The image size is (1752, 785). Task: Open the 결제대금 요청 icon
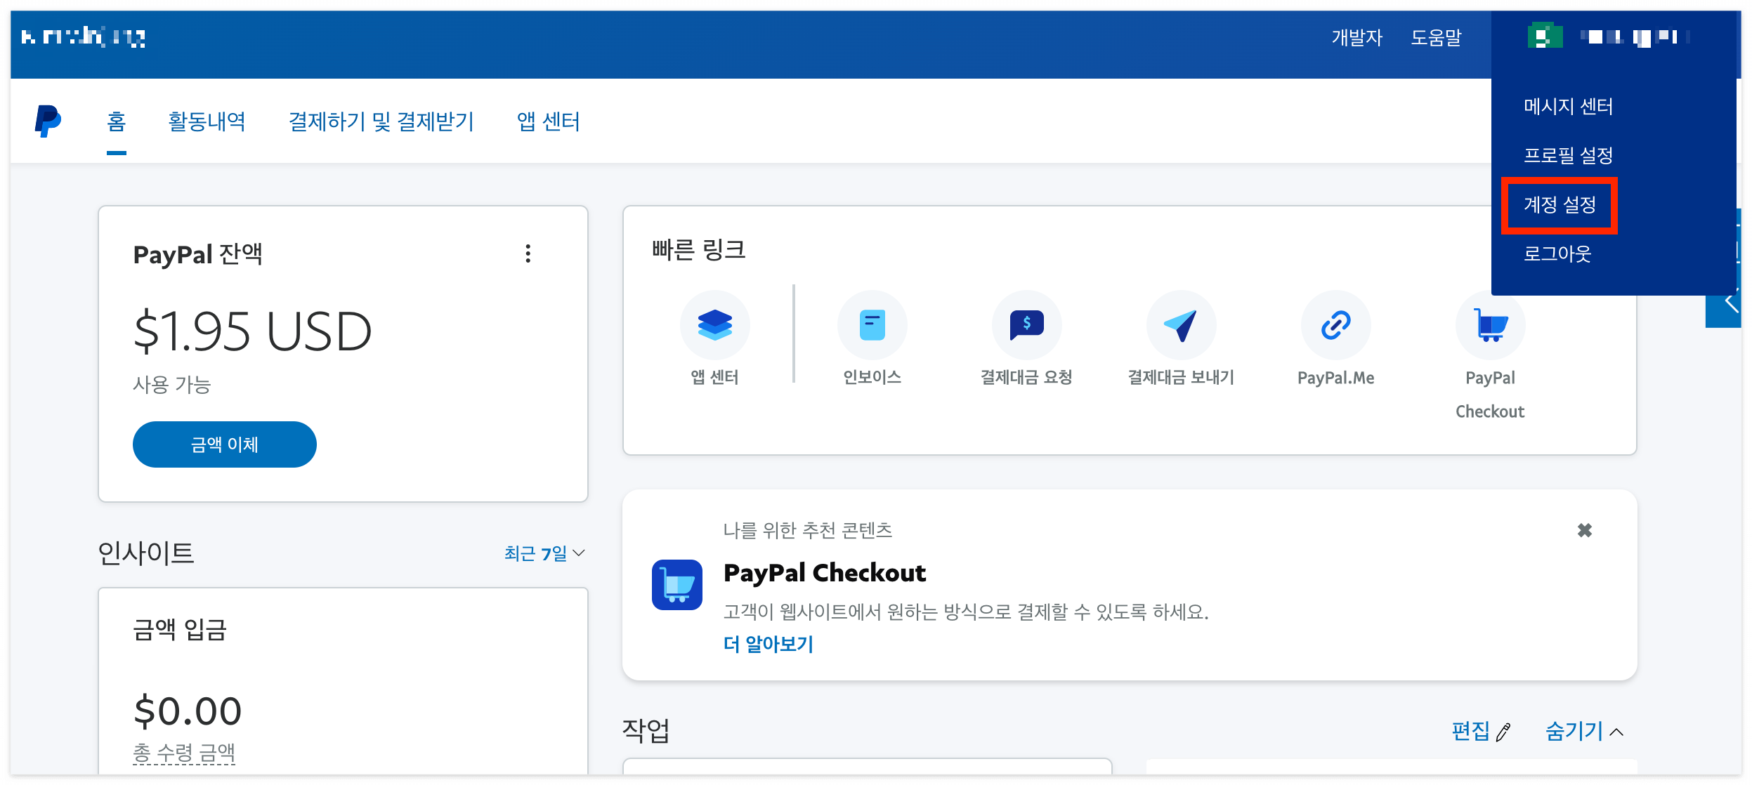coord(1026,325)
